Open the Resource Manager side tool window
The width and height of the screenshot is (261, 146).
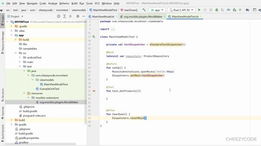pos(2,42)
